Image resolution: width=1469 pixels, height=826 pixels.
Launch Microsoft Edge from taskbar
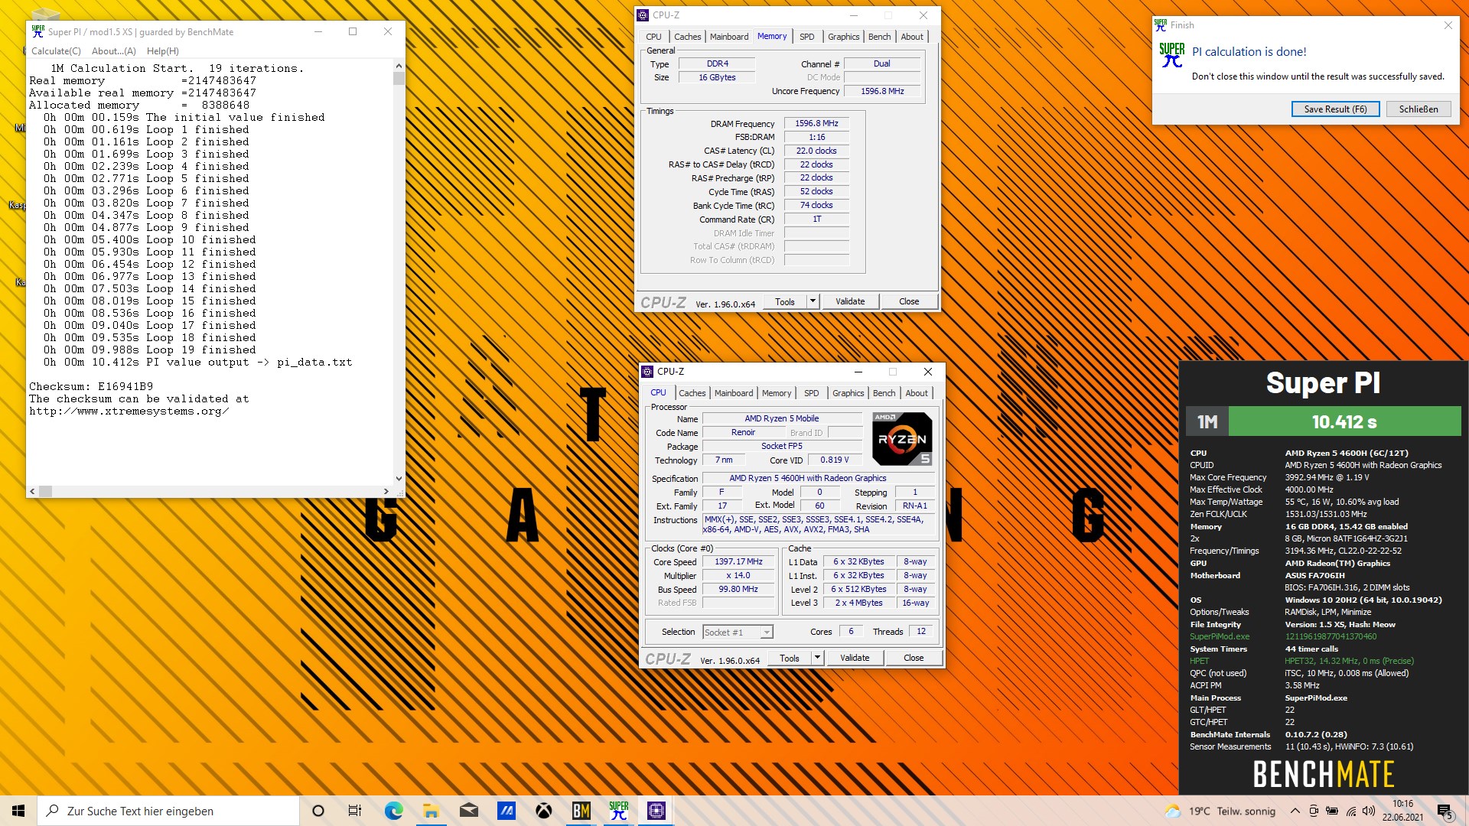point(393,811)
